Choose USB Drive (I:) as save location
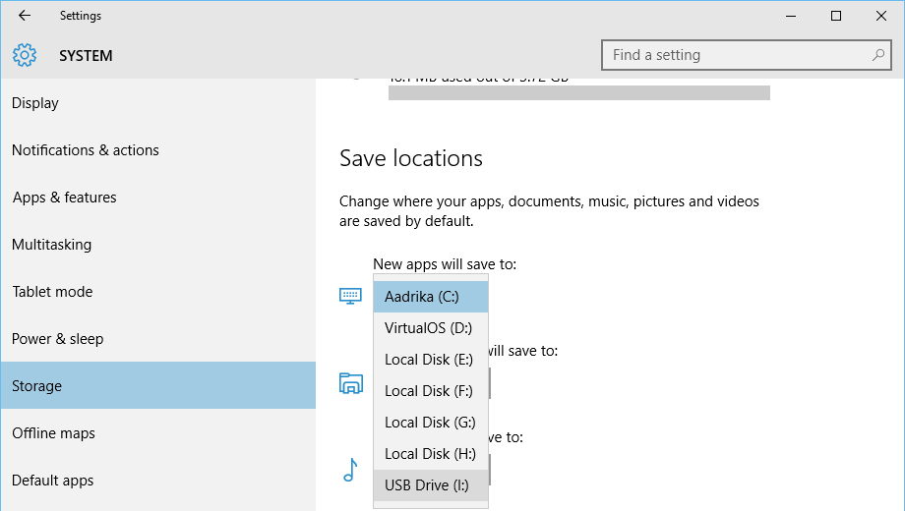 (431, 485)
